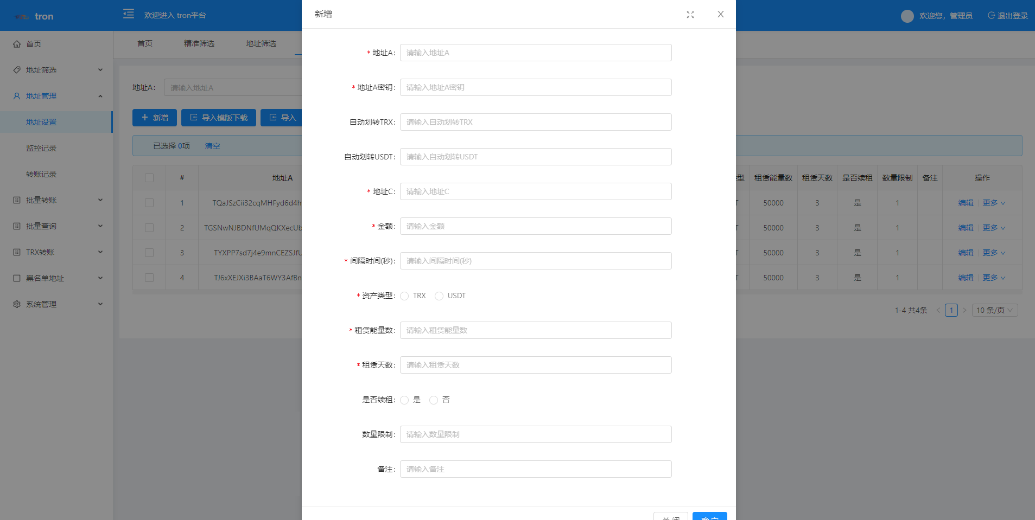Click the 系统管理 gear icon in sidebar
This screenshot has height=520, width=1035.
coord(17,304)
